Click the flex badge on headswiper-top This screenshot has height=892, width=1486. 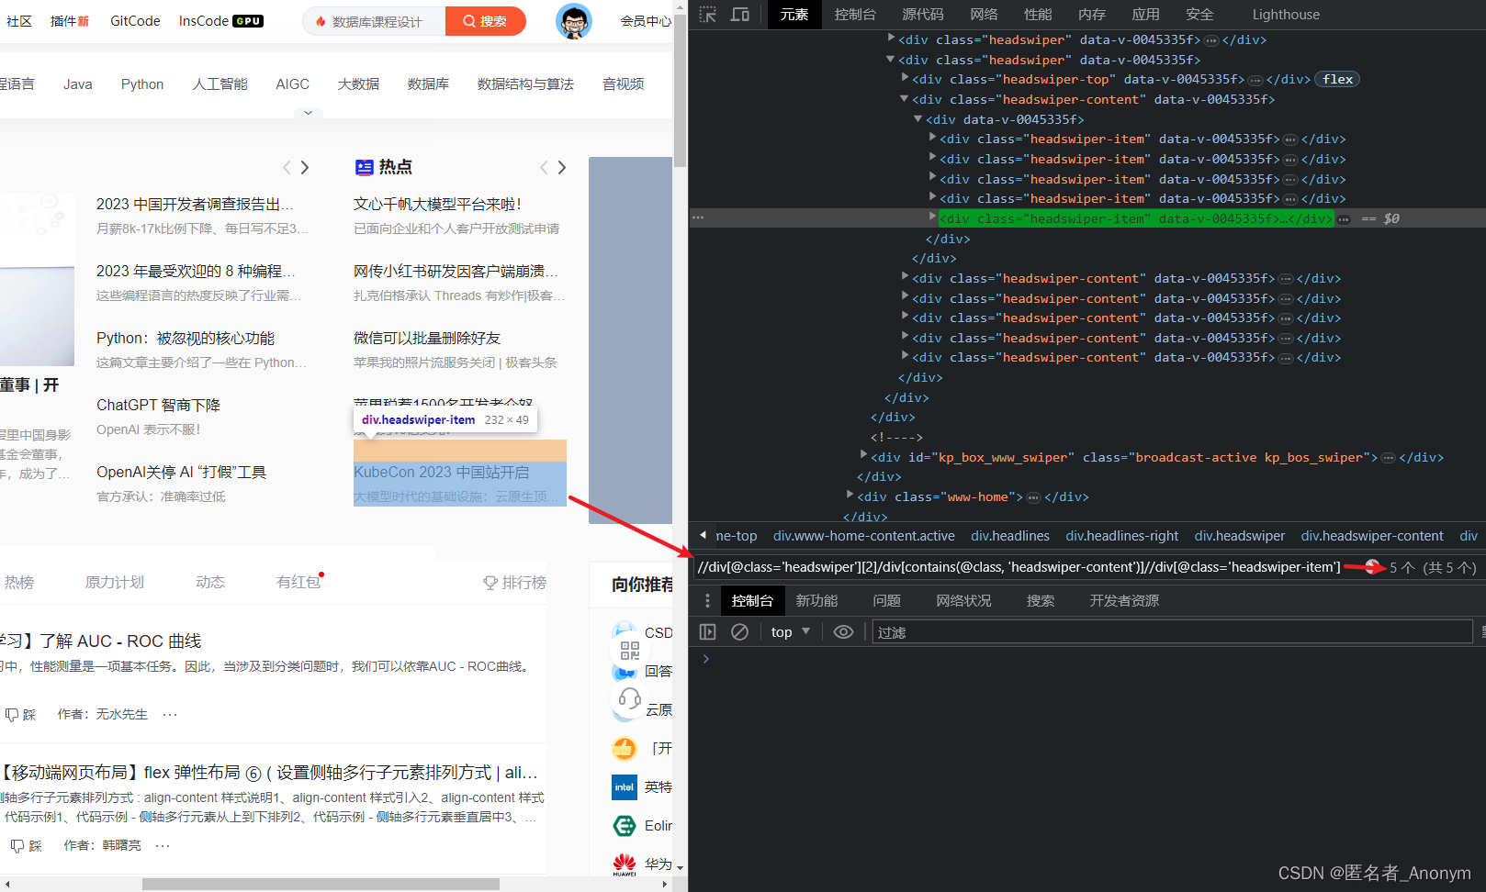pos(1337,79)
